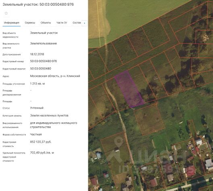Click the date value 18.12.2018
Screen dimensions: 213x191
coord(37,54)
